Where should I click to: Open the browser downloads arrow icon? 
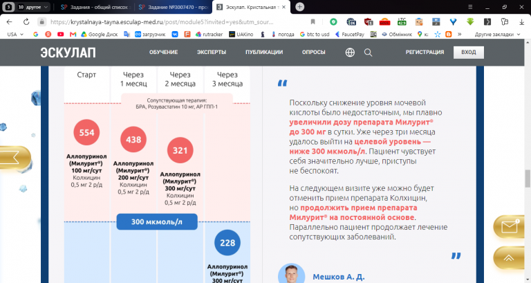pos(521,21)
